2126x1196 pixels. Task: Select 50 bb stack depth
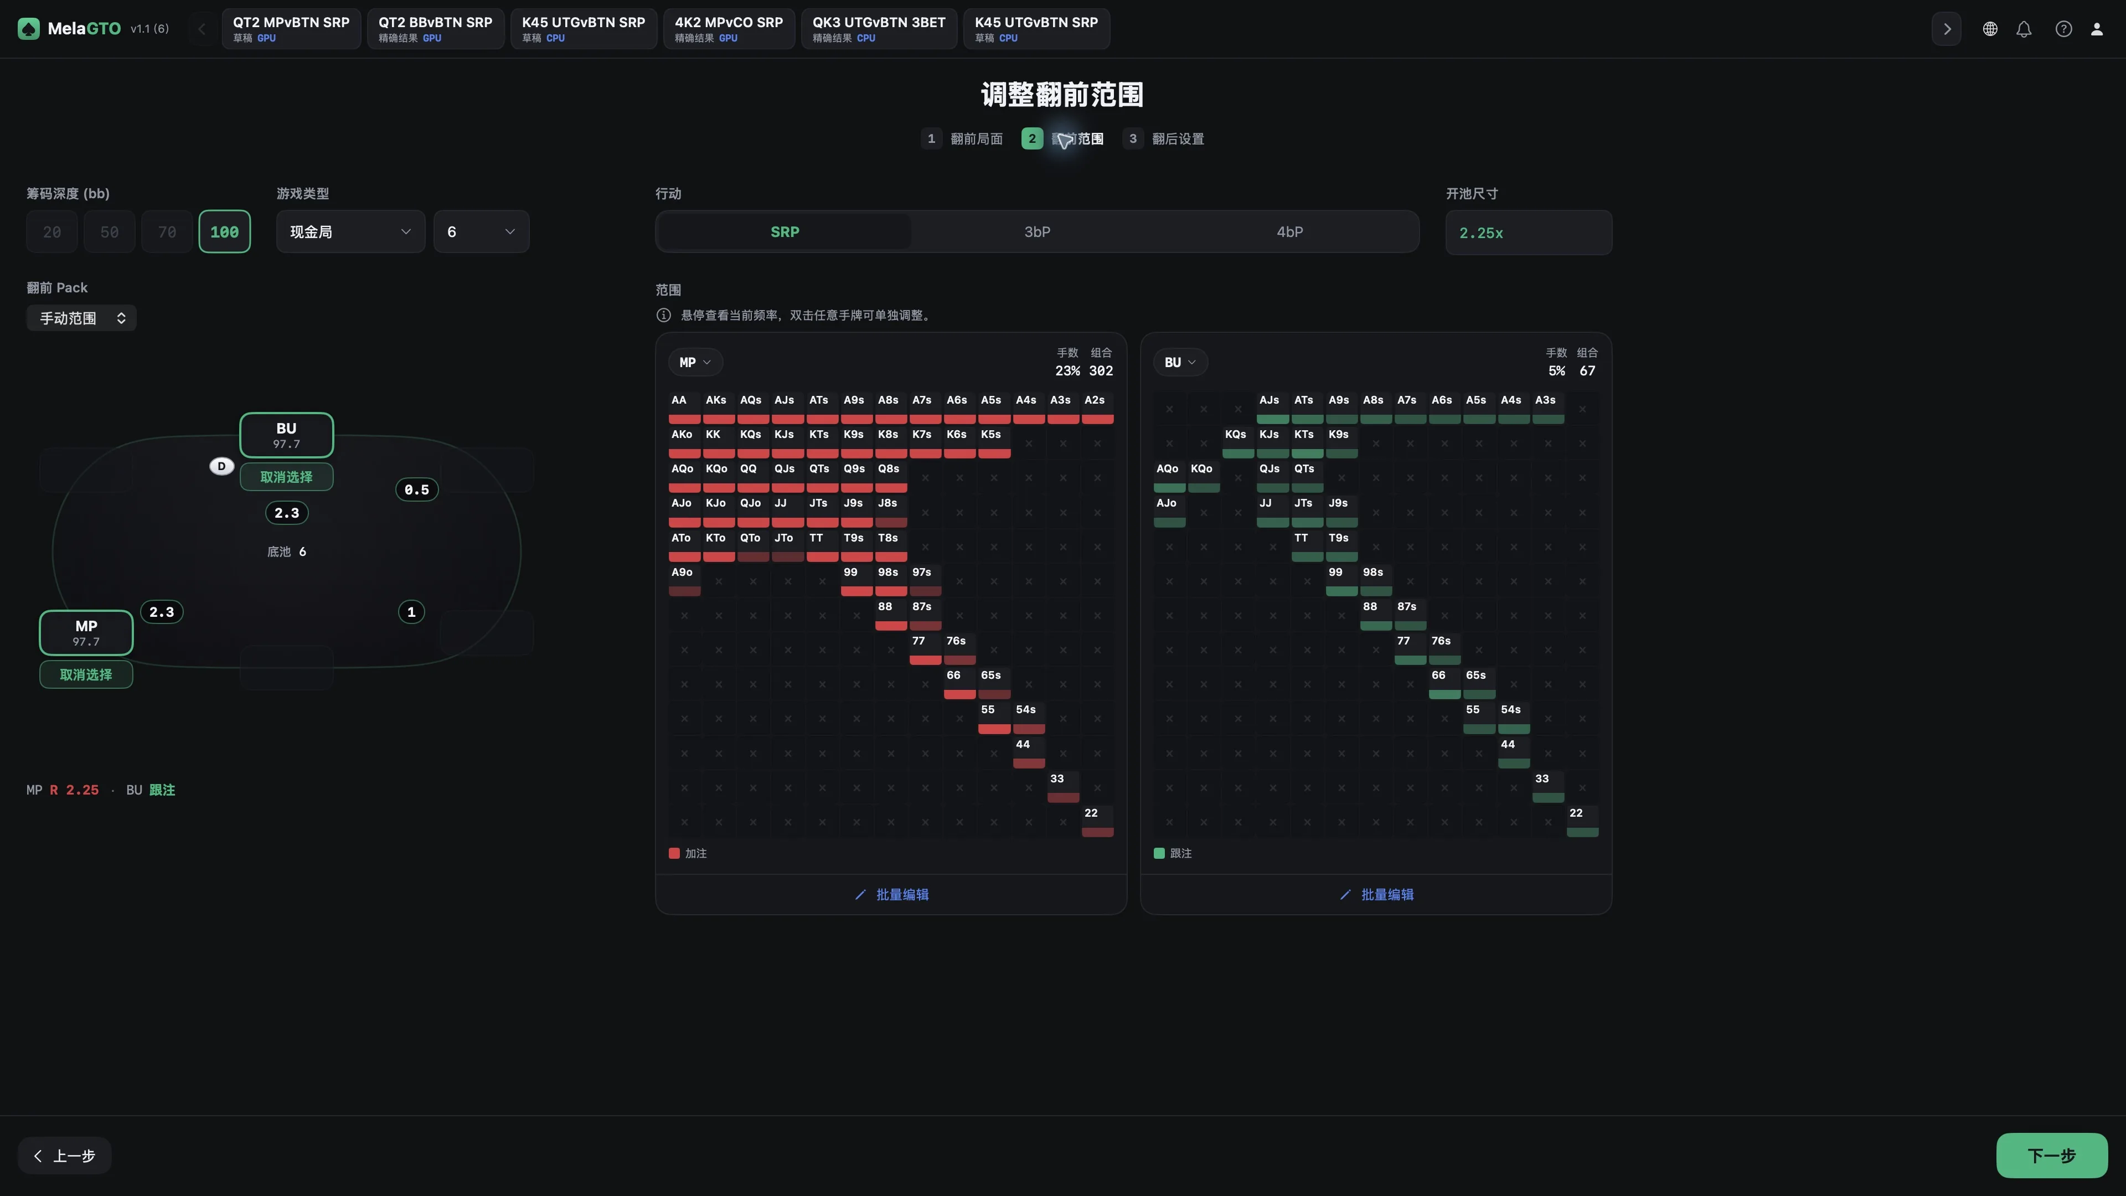click(x=109, y=232)
